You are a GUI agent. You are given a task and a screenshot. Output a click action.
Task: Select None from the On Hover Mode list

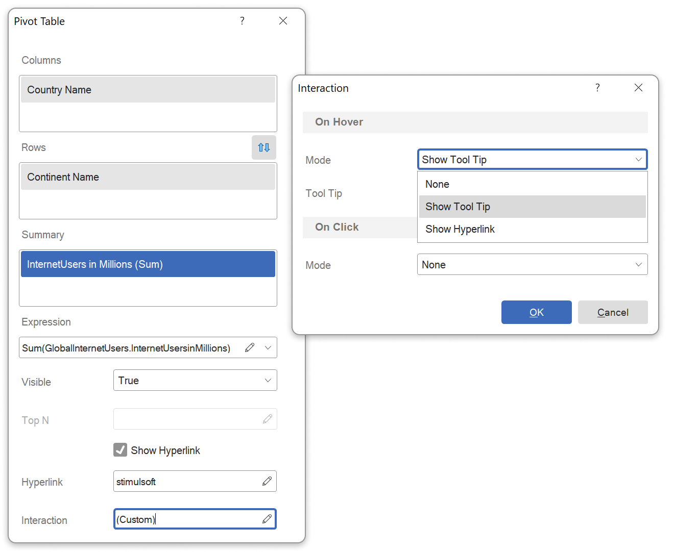437,184
